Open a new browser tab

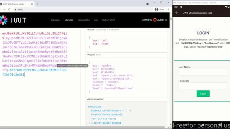point(38,4)
